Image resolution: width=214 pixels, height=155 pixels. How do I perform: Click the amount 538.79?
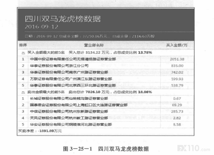point(177,85)
